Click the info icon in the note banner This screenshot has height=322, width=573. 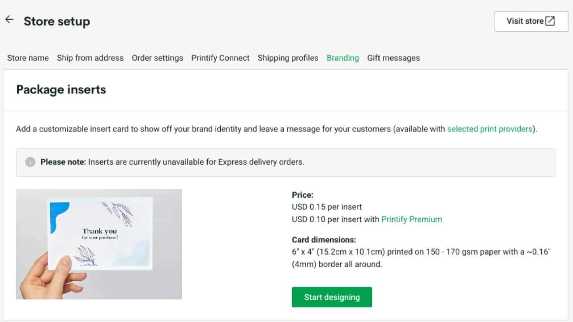click(x=30, y=162)
